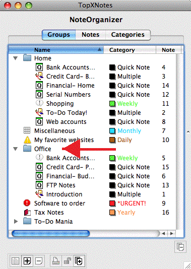Collapse the Home group folder
Image resolution: width=191 pixels, height=269 pixels.
16,58
